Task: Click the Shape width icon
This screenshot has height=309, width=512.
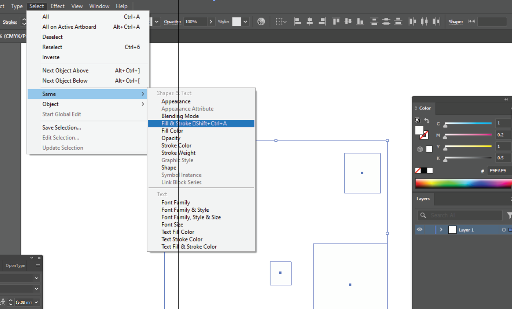Action: [x=472, y=22]
